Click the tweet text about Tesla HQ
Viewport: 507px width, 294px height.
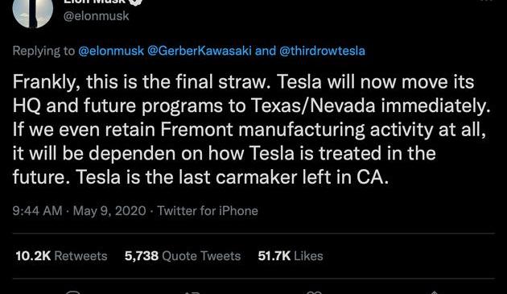tap(252, 130)
